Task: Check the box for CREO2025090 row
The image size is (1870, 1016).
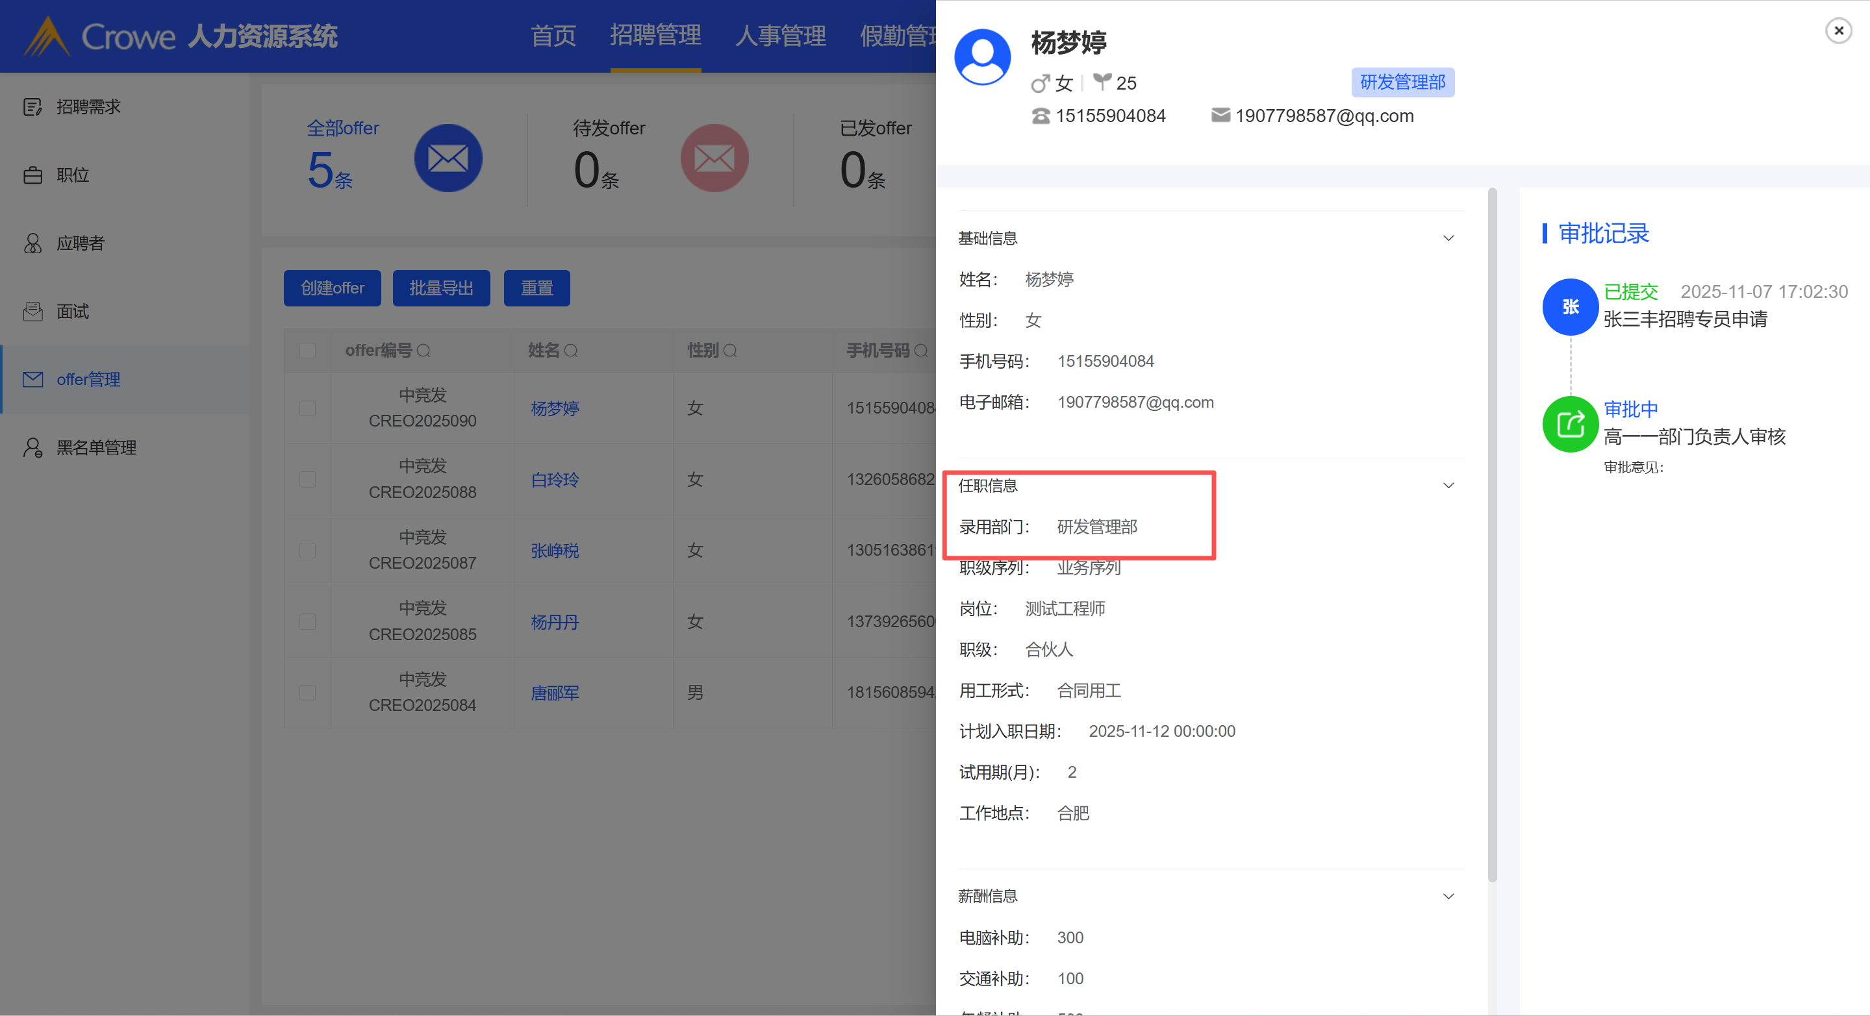Action: tap(308, 408)
